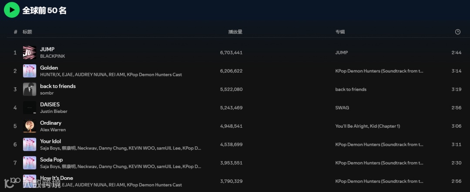Sort by 标题 column header
Image resolution: width=470 pixels, height=192 pixels.
[x=27, y=32]
